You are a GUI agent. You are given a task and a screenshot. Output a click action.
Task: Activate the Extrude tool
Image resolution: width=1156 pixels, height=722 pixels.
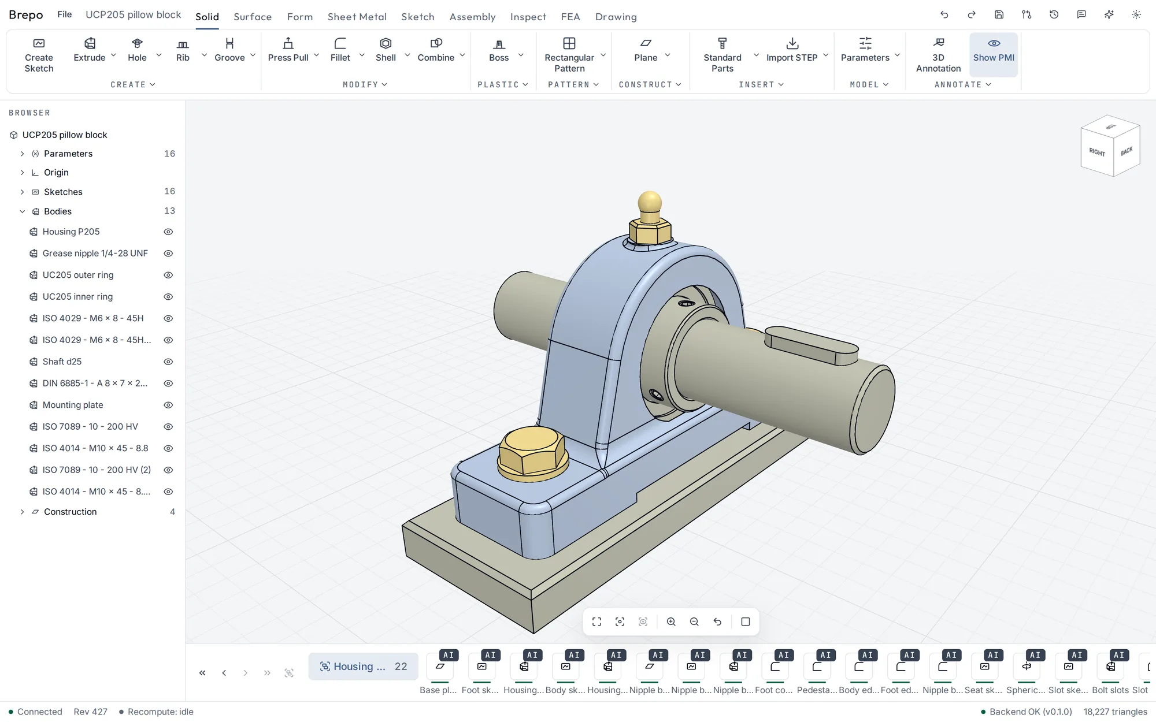(90, 50)
